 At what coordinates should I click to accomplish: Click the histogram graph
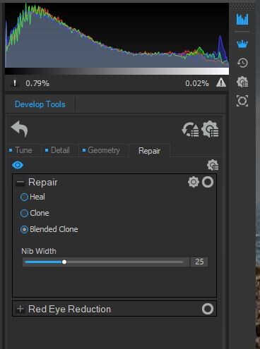click(117, 35)
